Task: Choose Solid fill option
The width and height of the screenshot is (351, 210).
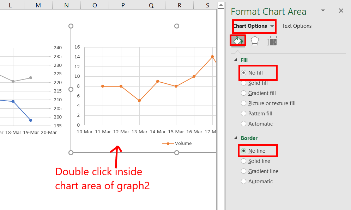Action: 243,83
